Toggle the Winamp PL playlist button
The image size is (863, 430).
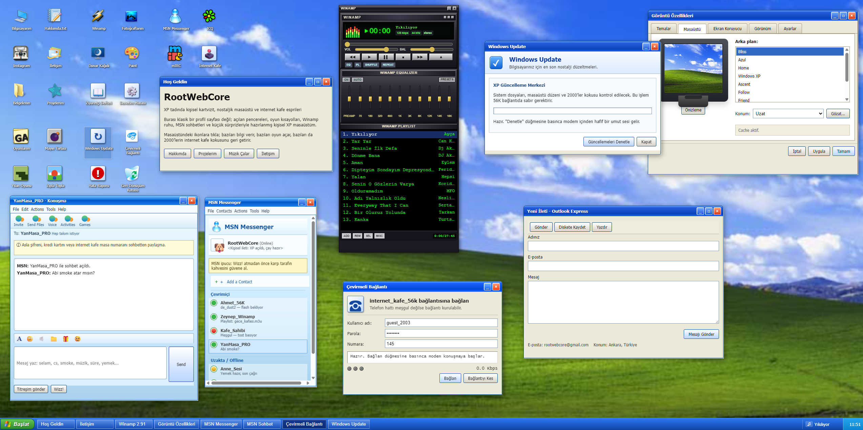tap(357, 65)
